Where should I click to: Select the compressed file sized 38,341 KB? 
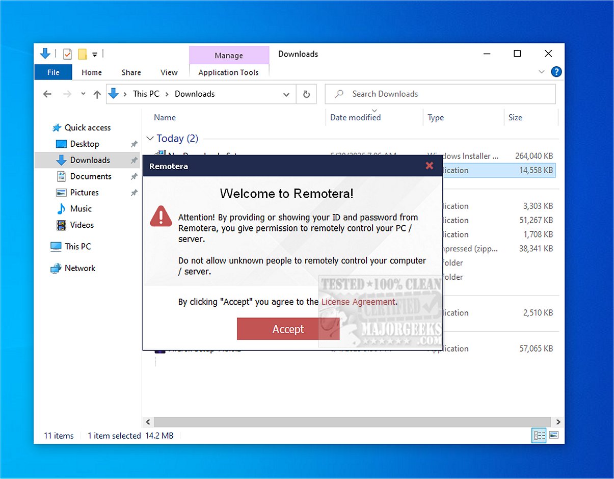(536, 249)
